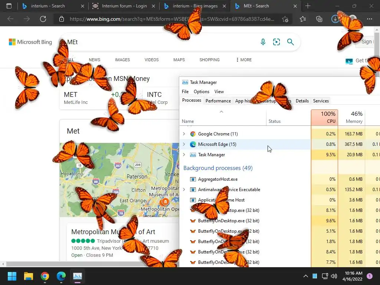Click the site info padlock icon
Image resolution: width=380 pixels, height=285 pixels.
point(62,19)
